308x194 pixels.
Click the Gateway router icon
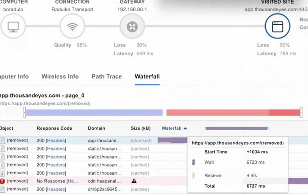click(x=132, y=26)
